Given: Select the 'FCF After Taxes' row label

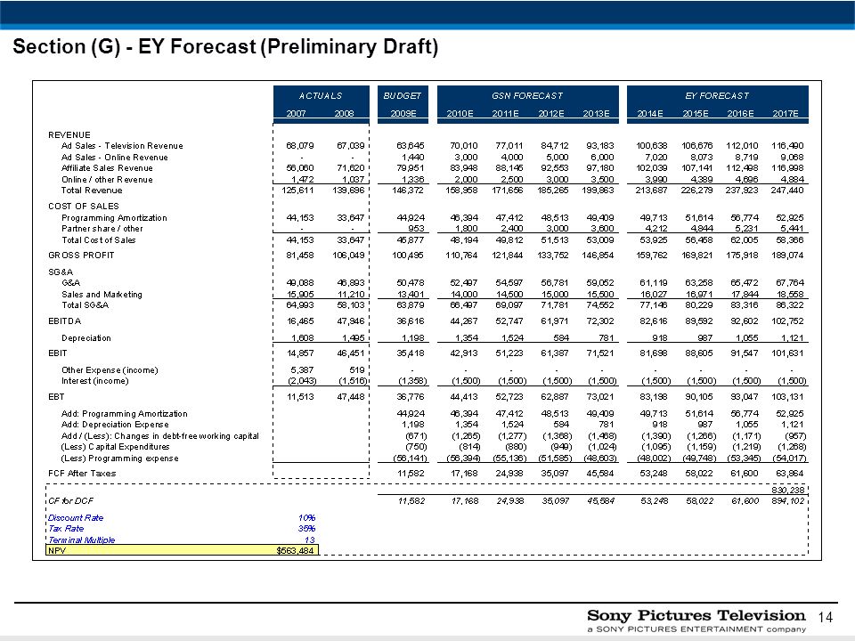Looking at the screenshot, I should [82, 473].
